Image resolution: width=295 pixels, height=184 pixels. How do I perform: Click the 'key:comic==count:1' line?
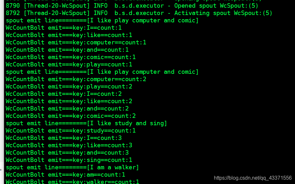click(71, 57)
